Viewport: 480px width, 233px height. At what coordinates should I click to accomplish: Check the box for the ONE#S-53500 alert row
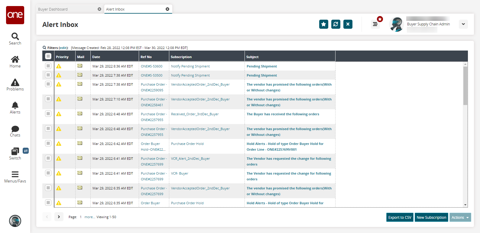[x=48, y=75]
